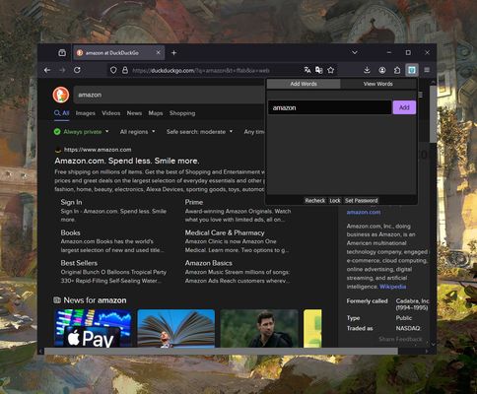The height and width of the screenshot is (394, 477).
Task: Open 'Amazon.com. Spend less. Smile more.' result
Action: click(127, 161)
